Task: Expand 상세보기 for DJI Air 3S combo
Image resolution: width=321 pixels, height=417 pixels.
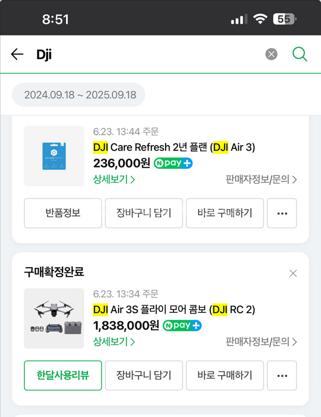Action: coord(114,342)
